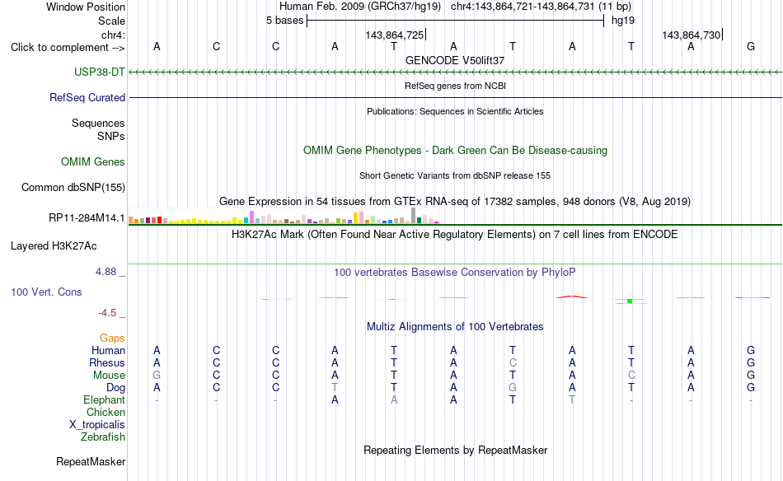Click the 'Click to complement -->' label
Screen dimensions: 783x481
click(68, 48)
